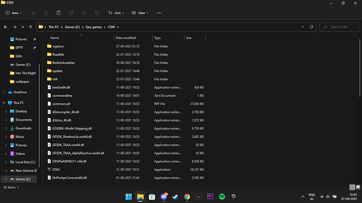Expand the Local Disk (C:) node
362x203 pixels.
6,162
